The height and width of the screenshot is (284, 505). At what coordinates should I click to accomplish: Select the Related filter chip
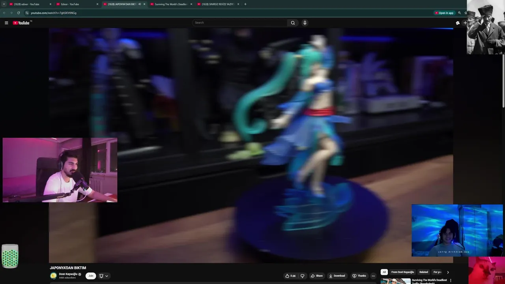coord(424,272)
